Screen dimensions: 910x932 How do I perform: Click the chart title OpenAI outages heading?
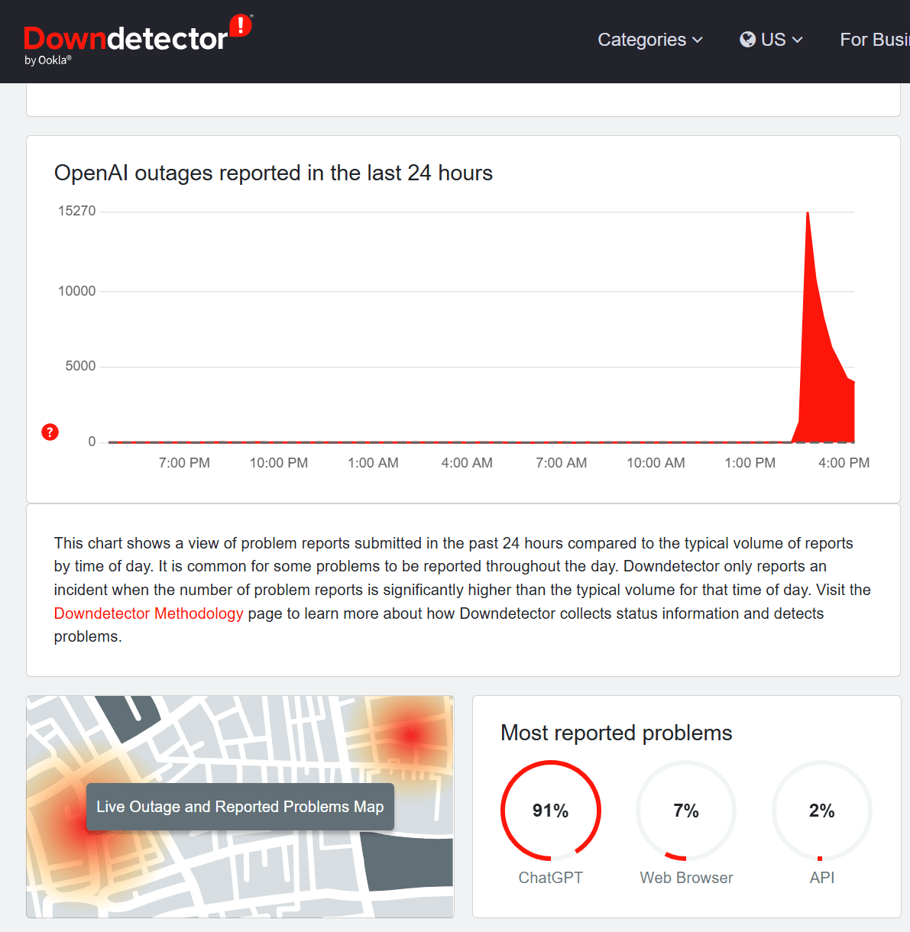click(x=273, y=173)
